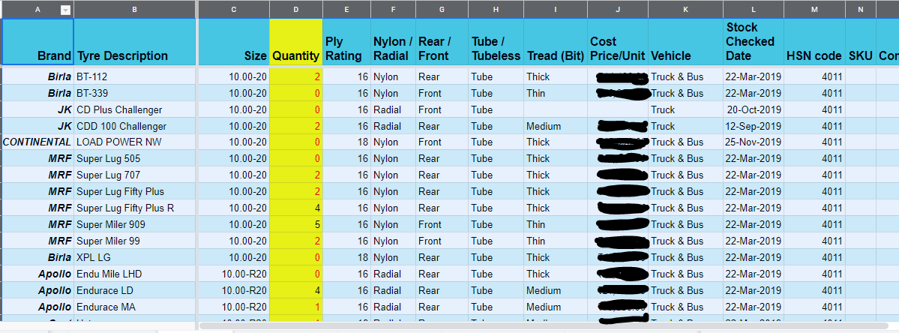The image size is (899, 333).
Task: Select column H by its letter header
Action: tap(496, 9)
